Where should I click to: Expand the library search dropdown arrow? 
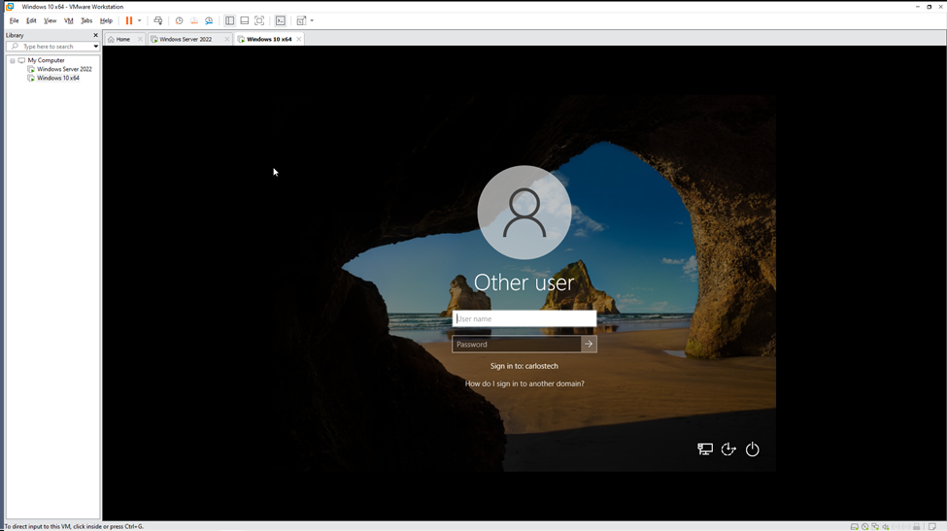(95, 47)
